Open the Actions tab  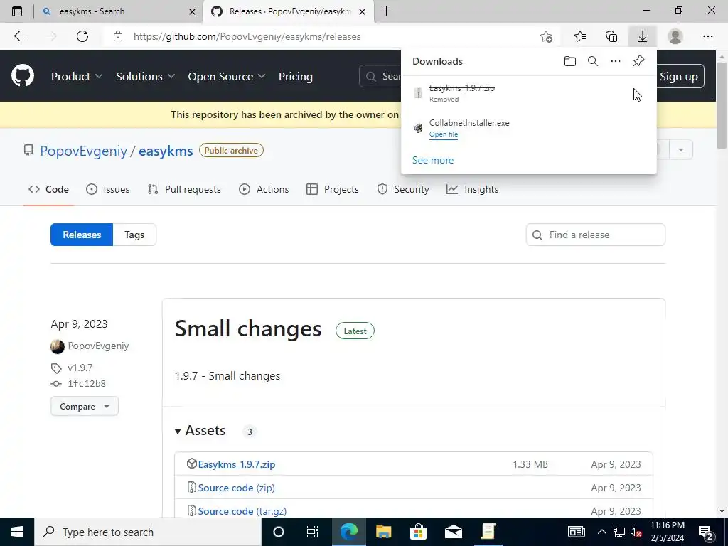click(264, 189)
